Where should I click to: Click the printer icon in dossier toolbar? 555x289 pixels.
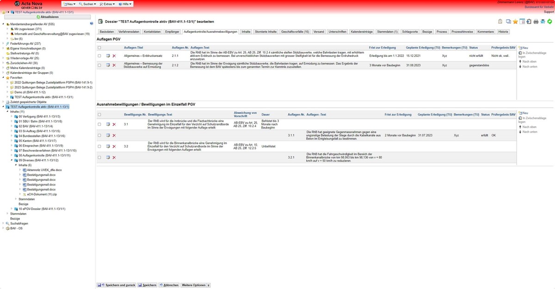coord(536,22)
